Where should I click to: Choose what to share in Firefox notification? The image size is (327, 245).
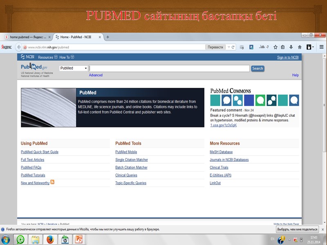297,229
